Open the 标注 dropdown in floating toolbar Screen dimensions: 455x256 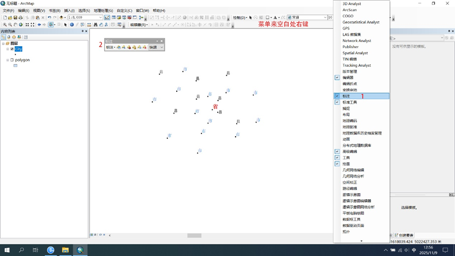110,47
